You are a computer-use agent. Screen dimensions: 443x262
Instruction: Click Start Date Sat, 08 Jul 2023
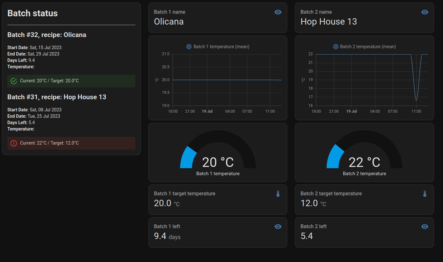pyautogui.click(x=34, y=110)
